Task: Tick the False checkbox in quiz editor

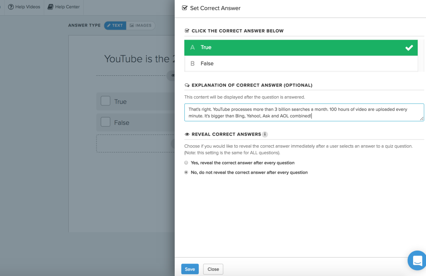Action: (105, 122)
